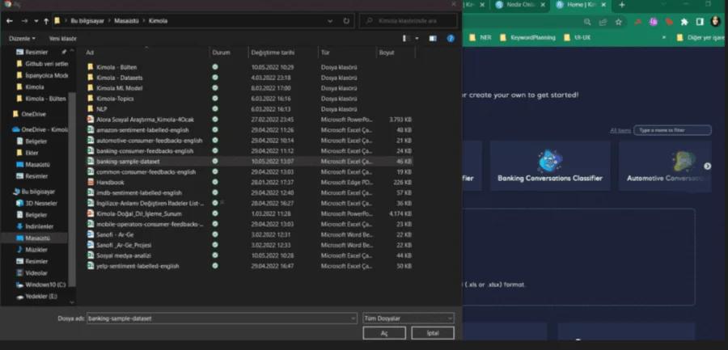The width and height of the screenshot is (728, 350).
Task: Bookmark this page with star icon
Action: click(x=618, y=22)
